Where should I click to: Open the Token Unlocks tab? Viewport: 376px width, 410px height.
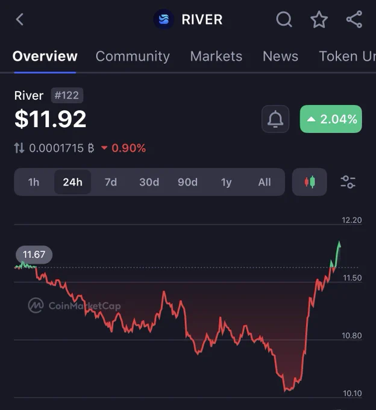347,56
